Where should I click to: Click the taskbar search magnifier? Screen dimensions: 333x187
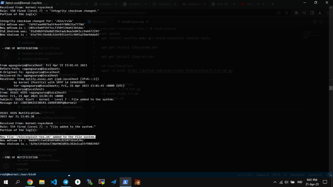18,182
